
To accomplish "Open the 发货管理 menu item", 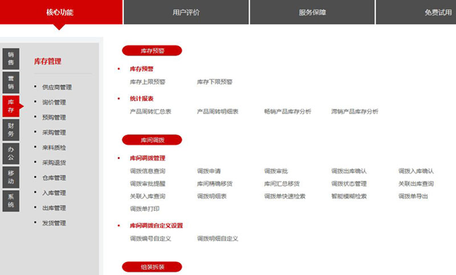I will (54, 223).
